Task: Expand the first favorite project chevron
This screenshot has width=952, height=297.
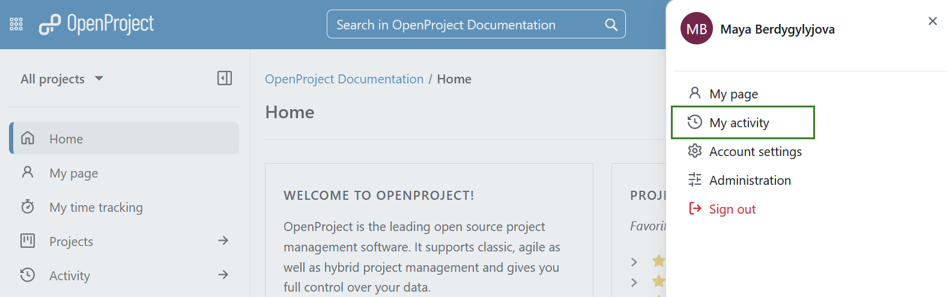Action: [x=634, y=262]
